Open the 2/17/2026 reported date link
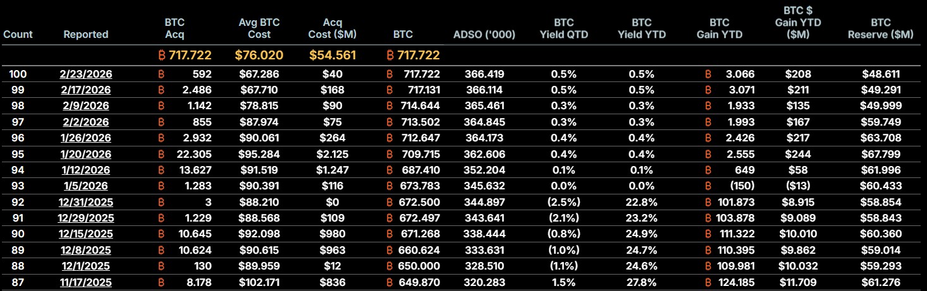 click(86, 90)
